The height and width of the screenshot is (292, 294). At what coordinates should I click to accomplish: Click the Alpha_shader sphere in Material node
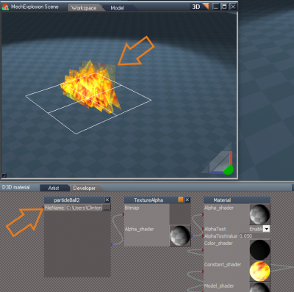[259, 214]
